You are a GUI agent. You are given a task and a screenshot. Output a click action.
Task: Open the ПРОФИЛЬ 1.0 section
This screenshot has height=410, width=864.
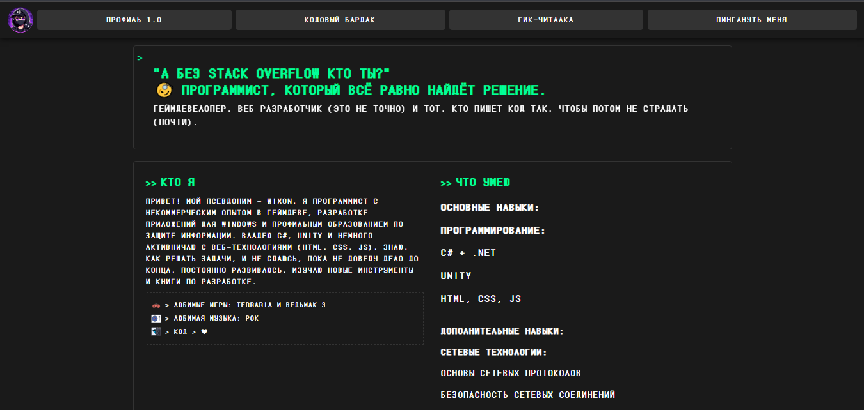tap(134, 20)
